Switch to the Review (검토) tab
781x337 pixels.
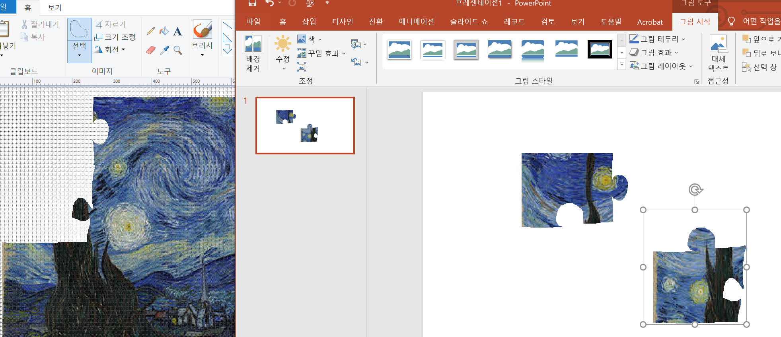547,21
